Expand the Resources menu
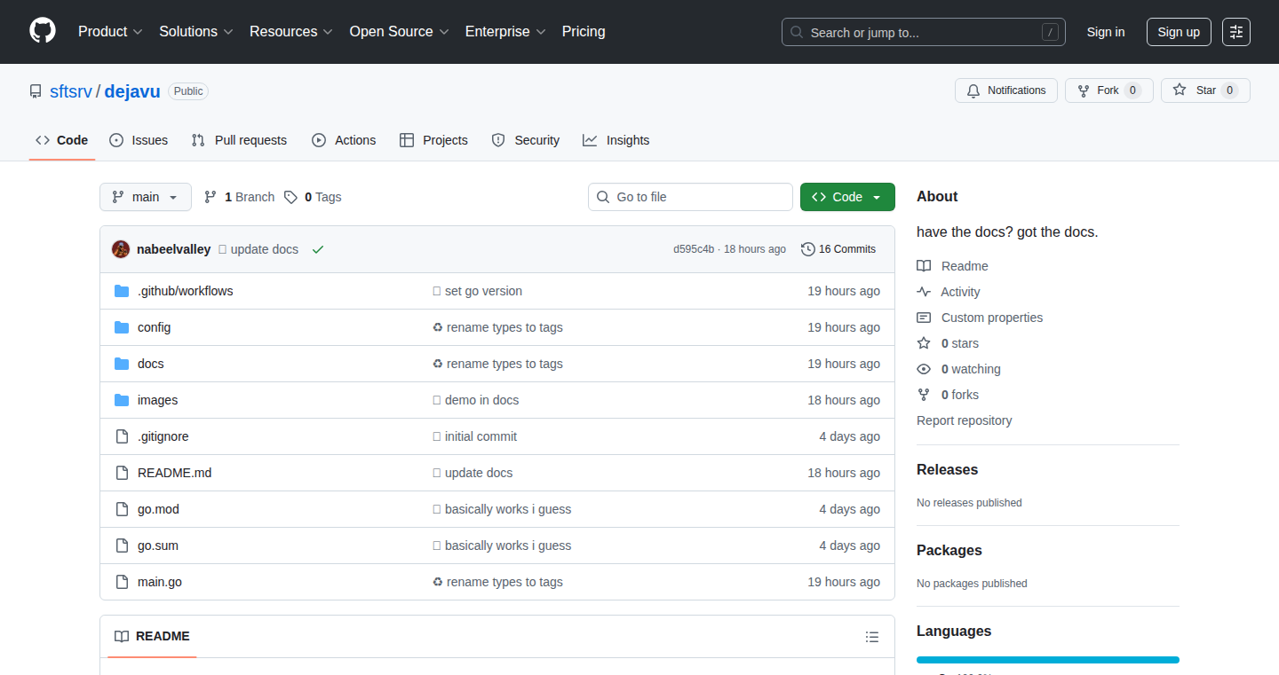Image resolution: width=1279 pixels, height=675 pixels. [291, 31]
